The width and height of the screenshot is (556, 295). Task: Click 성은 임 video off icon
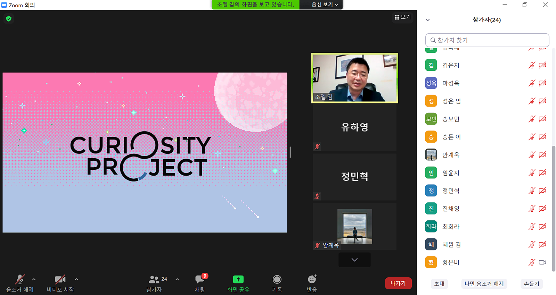(x=542, y=101)
